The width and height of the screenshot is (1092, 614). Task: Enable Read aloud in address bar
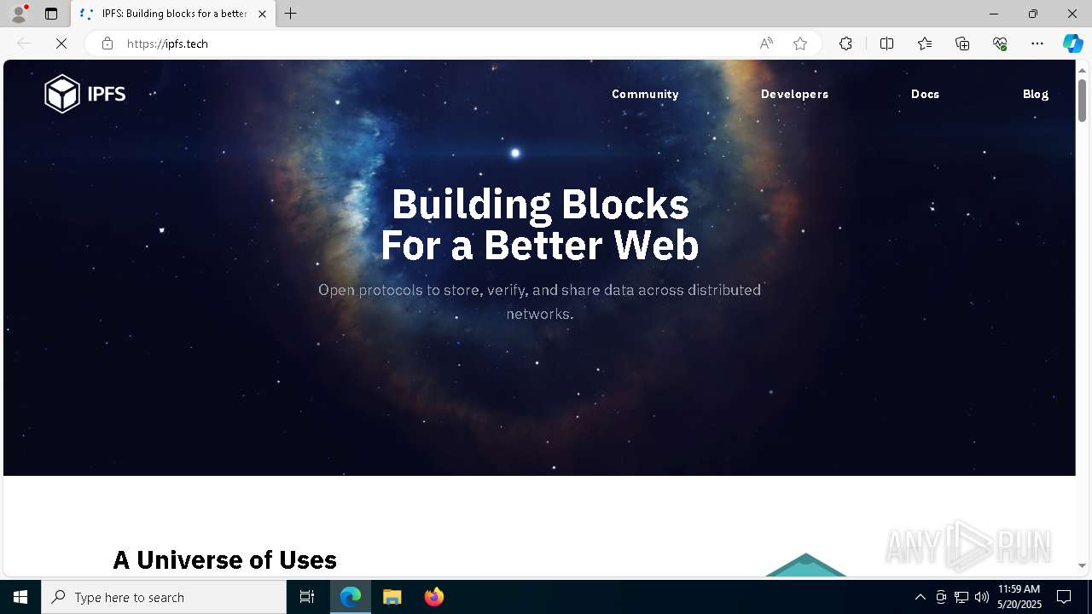[x=766, y=43]
